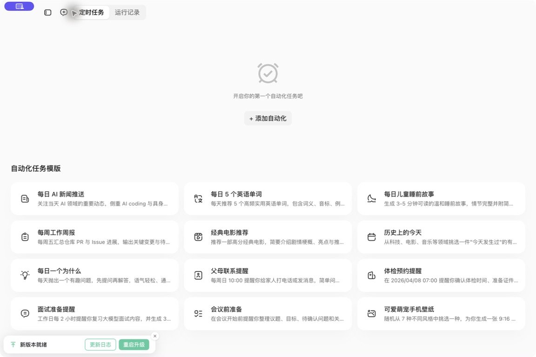Open the 可爱萌宠手机壁纸 template title
The width and height of the screenshot is (536, 357).
409,309
